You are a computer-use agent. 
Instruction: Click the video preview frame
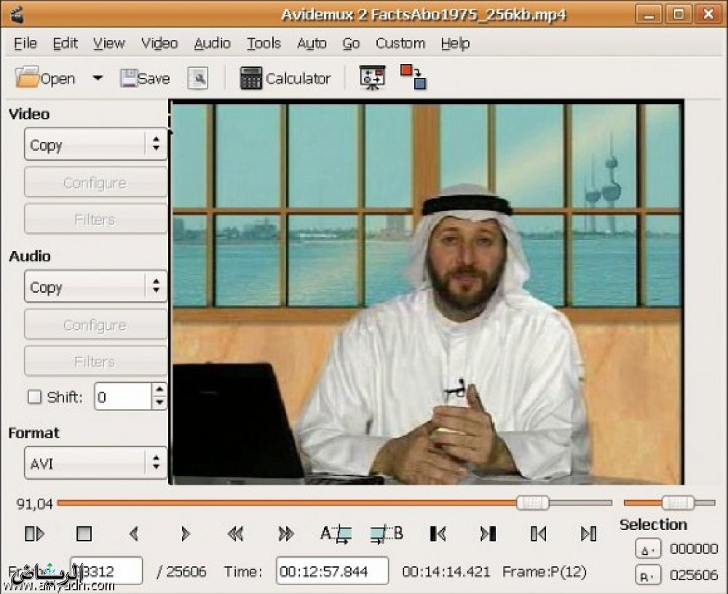(426, 293)
